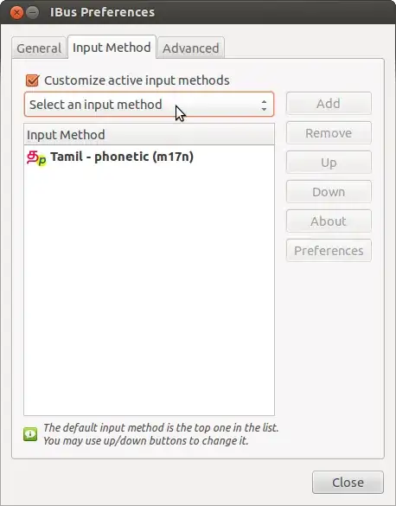Select Tamil - phonetic (m17n) list entry
Viewport: 396px width, 506px height.
click(x=149, y=157)
